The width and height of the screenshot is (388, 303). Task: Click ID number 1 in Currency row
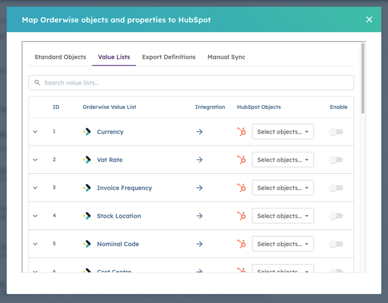[54, 131]
